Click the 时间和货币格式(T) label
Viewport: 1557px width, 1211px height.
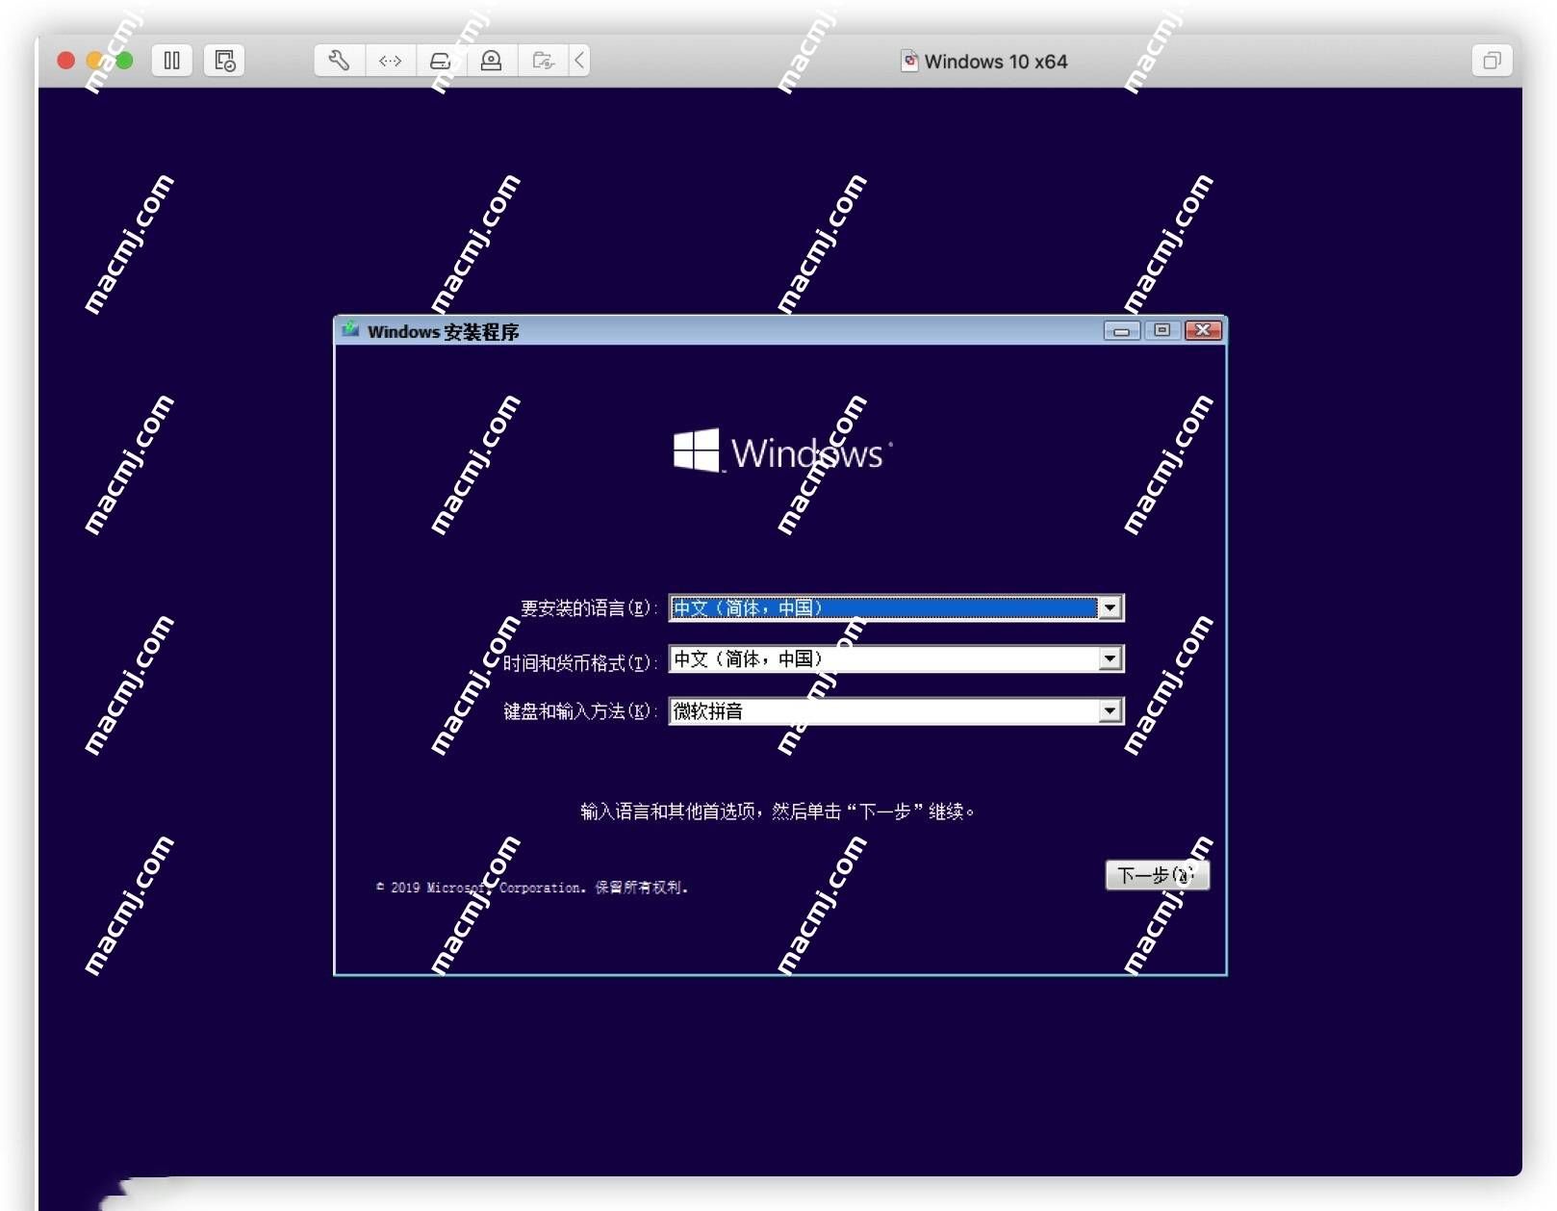click(x=580, y=662)
